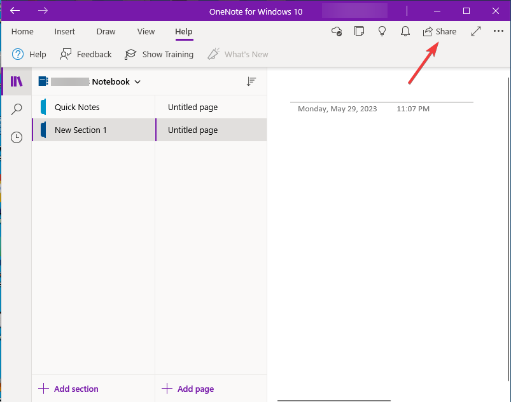This screenshot has width=511, height=402.
Task: Enter full screen mode with diagonal arrows
Action: click(x=476, y=31)
